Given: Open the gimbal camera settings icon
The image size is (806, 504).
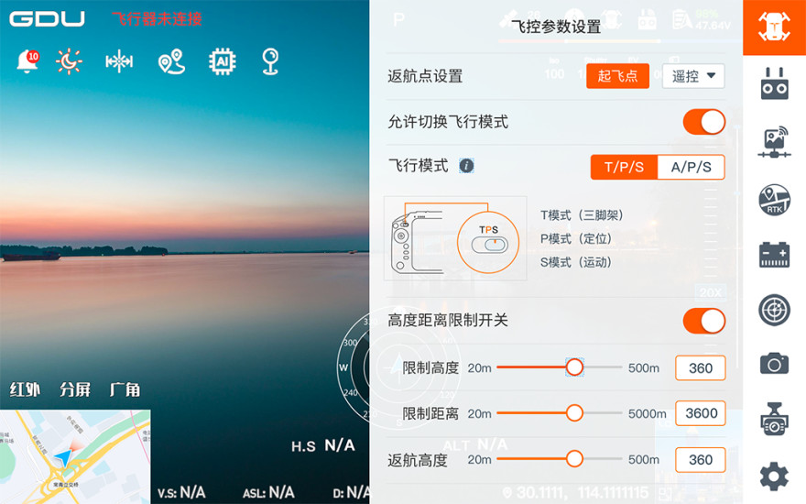Looking at the screenshot, I should click(x=774, y=419).
